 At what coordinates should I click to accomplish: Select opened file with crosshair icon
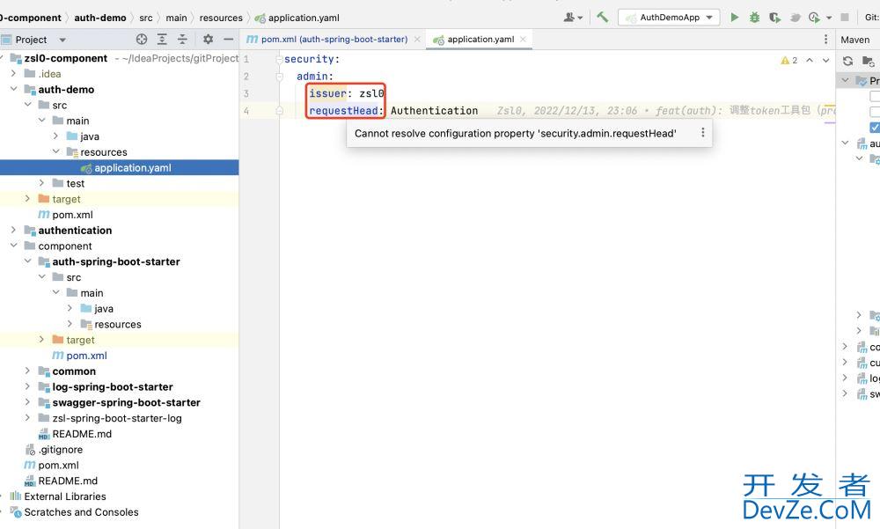pyautogui.click(x=142, y=40)
